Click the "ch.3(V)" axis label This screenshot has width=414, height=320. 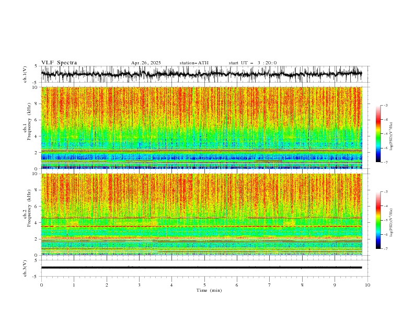[25, 268]
